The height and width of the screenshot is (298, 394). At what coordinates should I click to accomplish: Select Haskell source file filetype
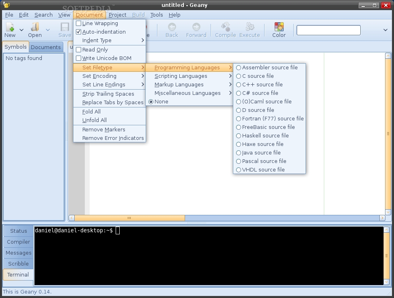pyautogui.click(x=269, y=136)
